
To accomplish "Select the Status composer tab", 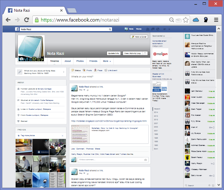I will pyautogui.click(x=76, y=70).
